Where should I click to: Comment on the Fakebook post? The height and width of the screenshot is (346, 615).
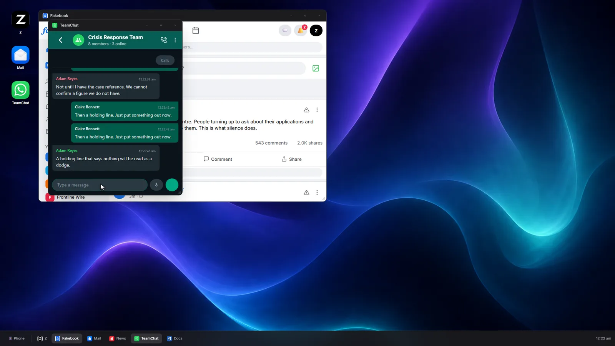[x=218, y=159]
